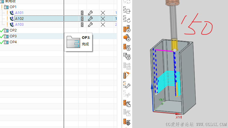Select the OP4 program group
The image size is (228, 128).
click(13, 42)
